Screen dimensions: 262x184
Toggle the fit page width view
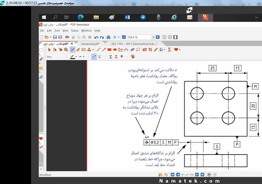pyautogui.click(x=170, y=37)
